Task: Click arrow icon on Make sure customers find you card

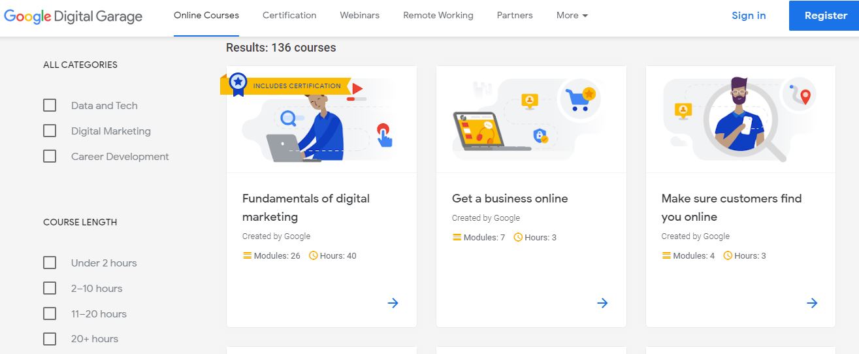Action: pos(812,303)
